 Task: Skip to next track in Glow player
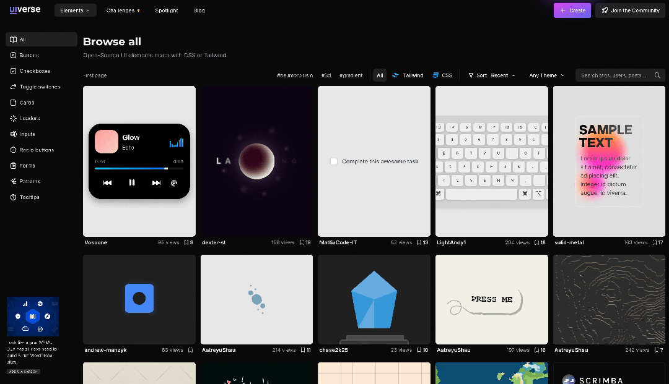tap(156, 182)
